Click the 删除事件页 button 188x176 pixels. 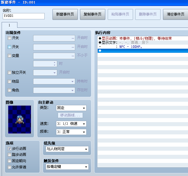pos(148,14)
